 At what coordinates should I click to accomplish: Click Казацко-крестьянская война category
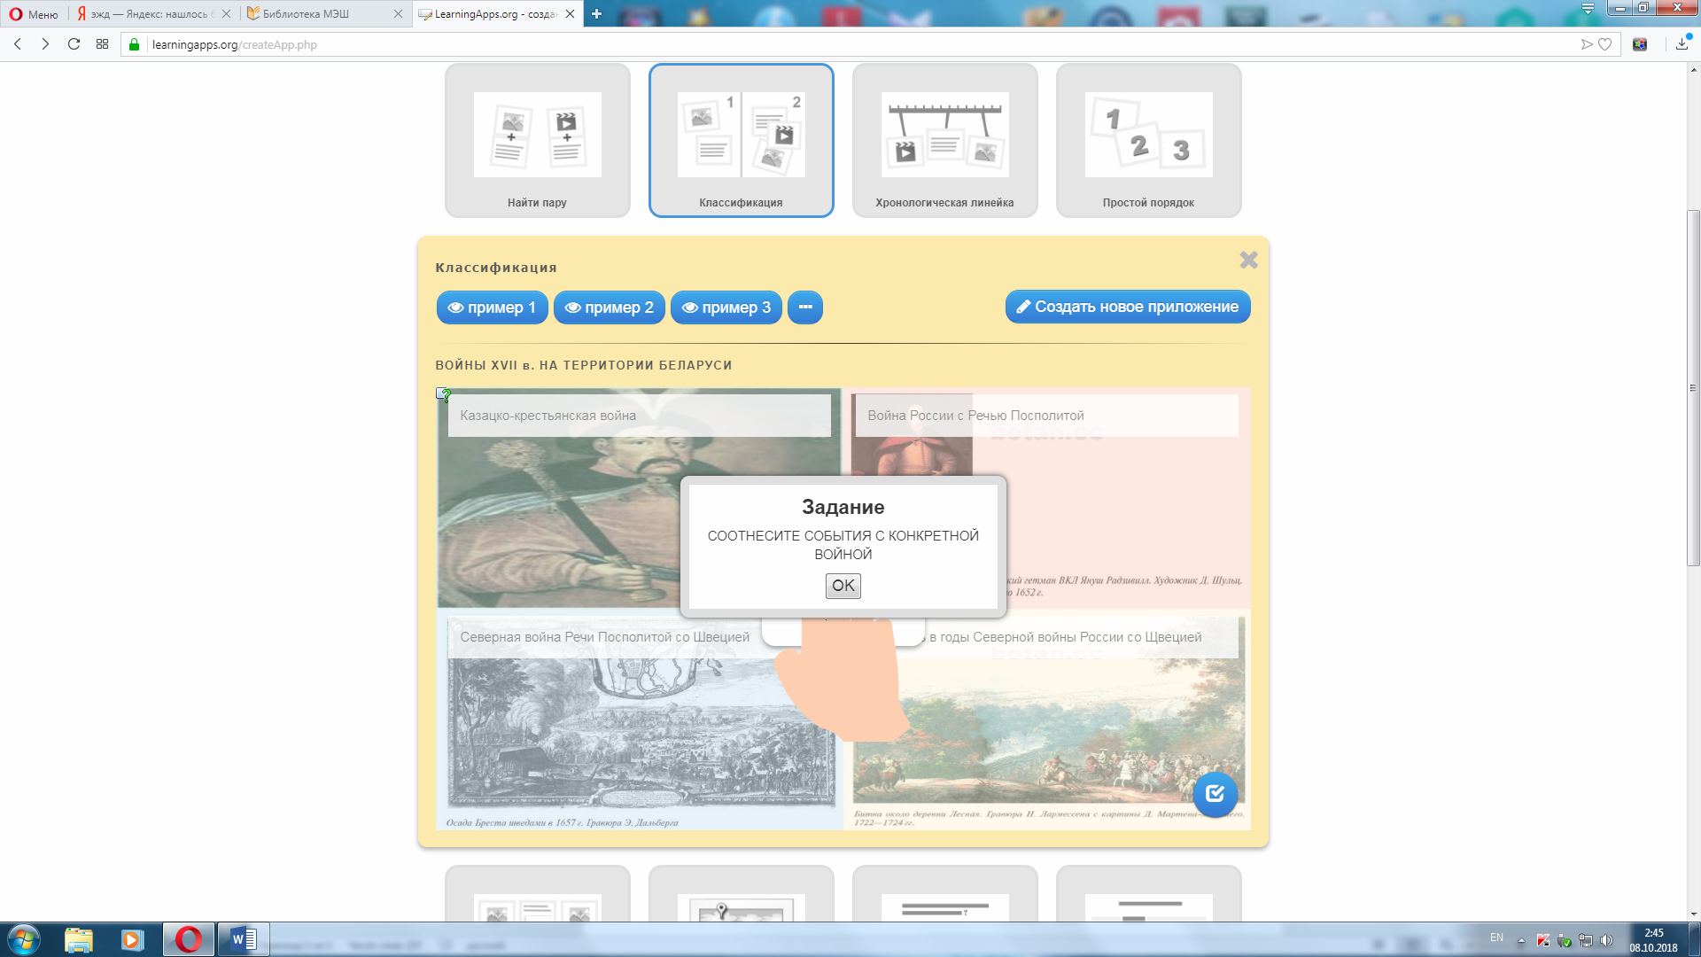pyautogui.click(x=640, y=416)
